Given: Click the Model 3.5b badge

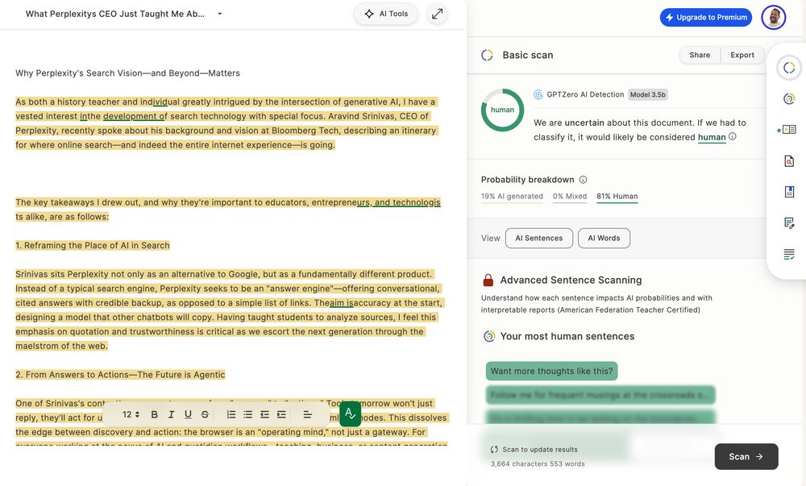Looking at the screenshot, I should 648,94.
